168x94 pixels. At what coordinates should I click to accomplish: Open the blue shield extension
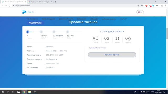coord(153,5)
